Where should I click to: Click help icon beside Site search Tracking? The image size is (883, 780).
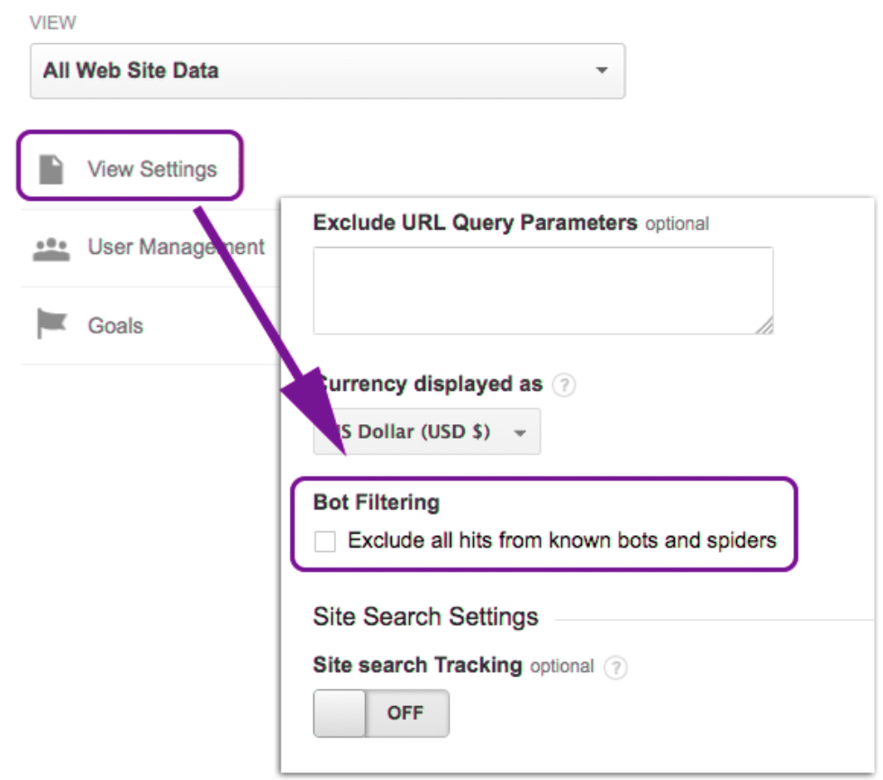[615, 667]
